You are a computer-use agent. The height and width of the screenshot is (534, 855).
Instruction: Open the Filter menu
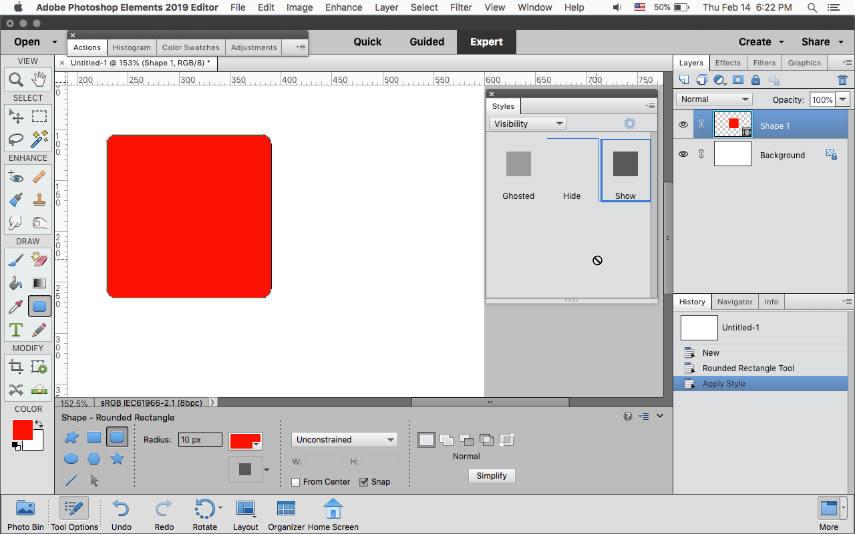(461, 7)
